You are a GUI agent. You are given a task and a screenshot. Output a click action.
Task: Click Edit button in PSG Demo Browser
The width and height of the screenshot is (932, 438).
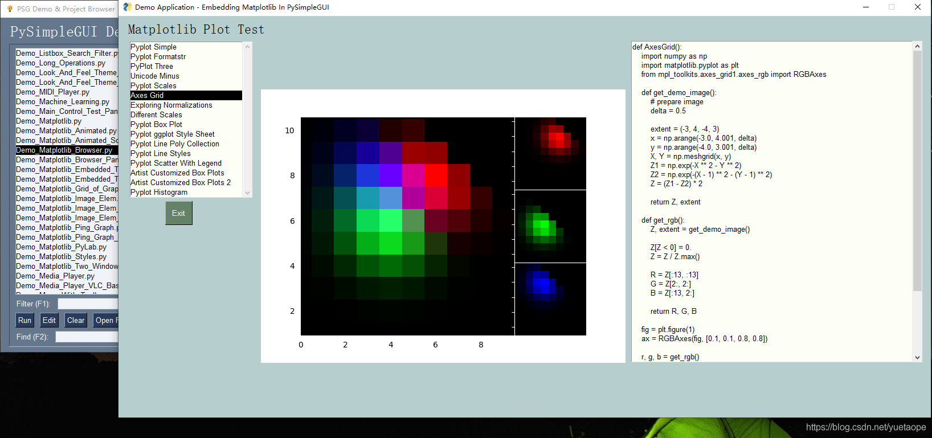[x=49, y=320]
